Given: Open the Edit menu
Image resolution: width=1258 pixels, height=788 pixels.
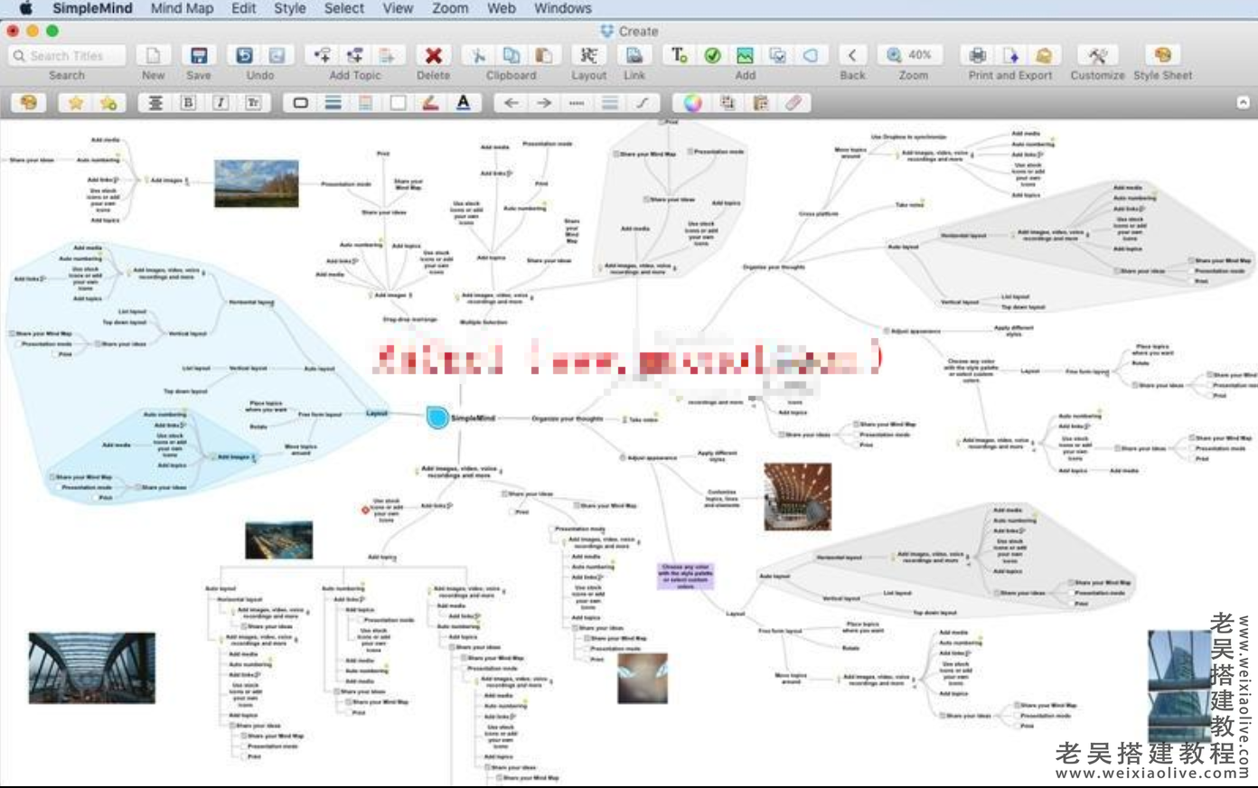Looking at the screenshot, I should coord(244,8).
